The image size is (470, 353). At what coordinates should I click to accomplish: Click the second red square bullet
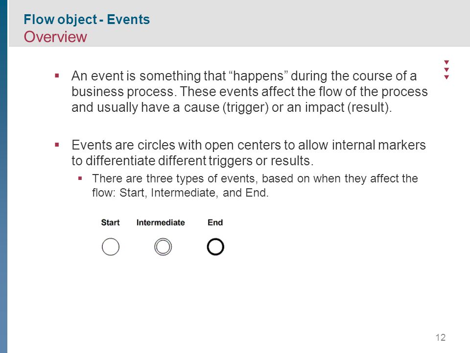click(x=57, y=145)
